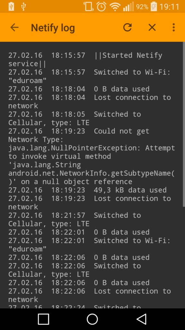Tap the back arrow in toolbar

14,27
